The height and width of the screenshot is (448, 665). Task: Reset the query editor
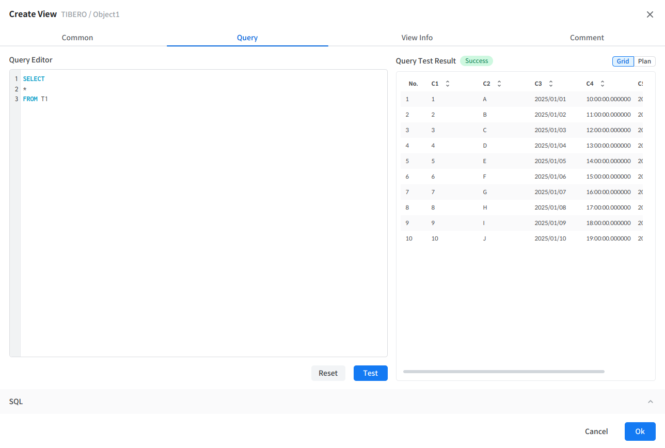point(328,373)
